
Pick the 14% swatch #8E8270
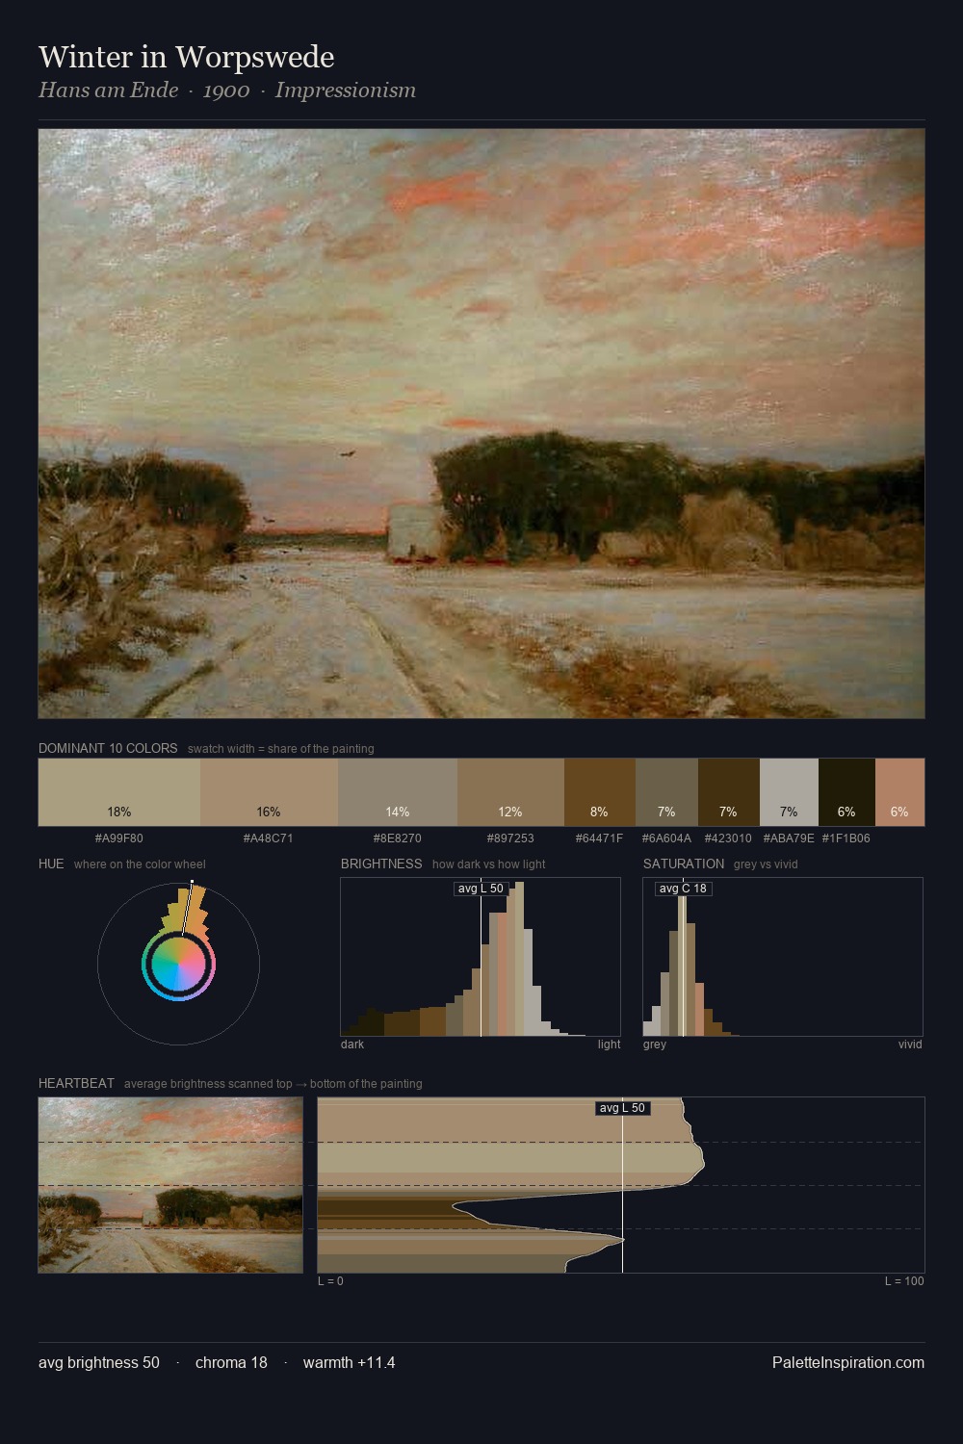[x=398, y=792]
